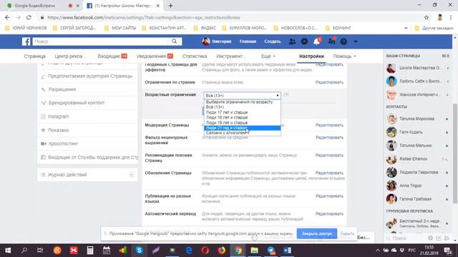The height and width of the screenshot is (257, 458).
Task: Open Firefox from the taskbar
Action: [222, 251]
